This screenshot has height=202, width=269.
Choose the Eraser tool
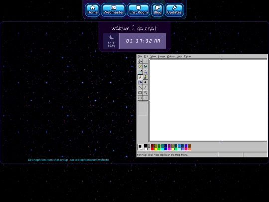140,66
